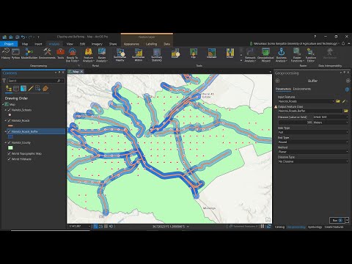Select the Clip tool in the gallery
Image resolution: width=352 pixels, height=264 pixels.
pos(194,54)
